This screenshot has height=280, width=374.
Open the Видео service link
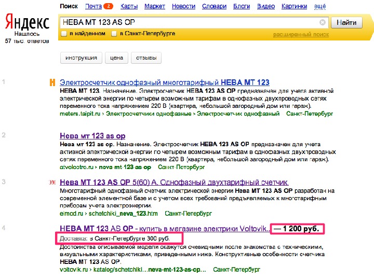(x=266, y=6)
